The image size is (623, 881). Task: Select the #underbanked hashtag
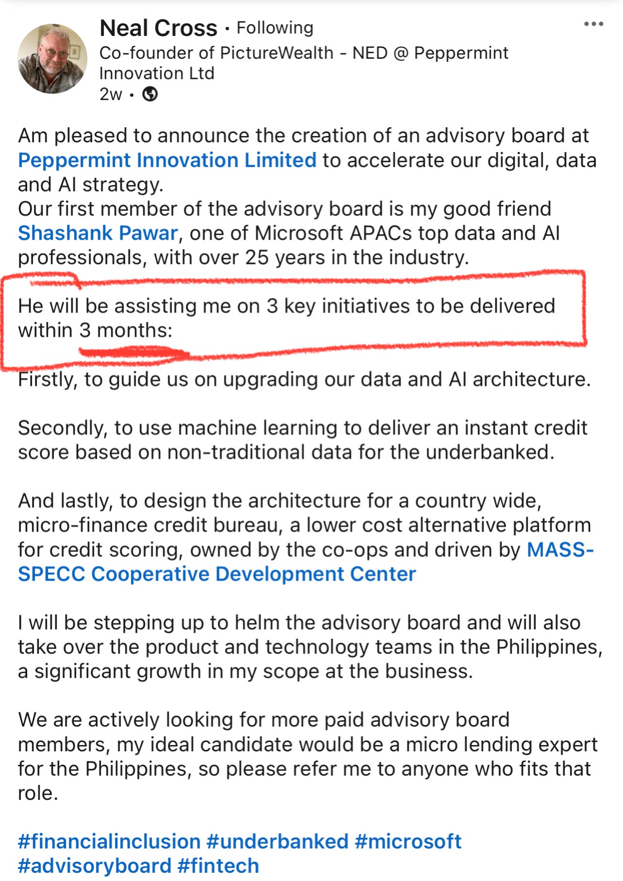[x=278, y=841]
